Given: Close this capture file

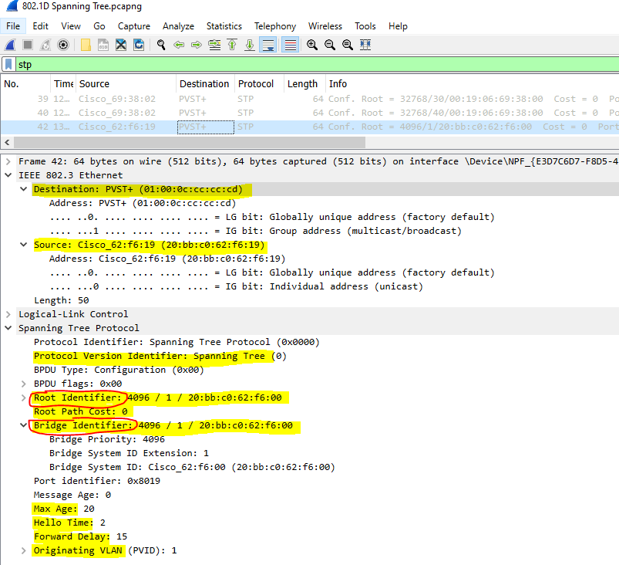Looking at the screenshot, I should (x=121, y=45).
